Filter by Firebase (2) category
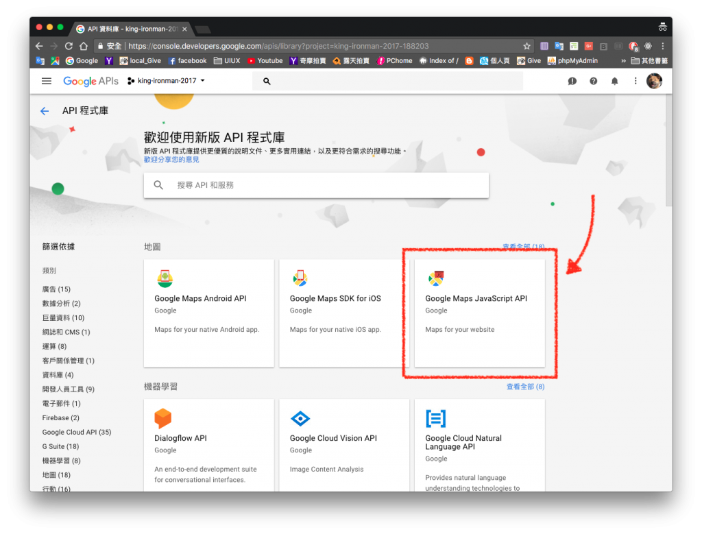Image resolution: width=702 pixels, height=534 pixels. tap(61, 418)
